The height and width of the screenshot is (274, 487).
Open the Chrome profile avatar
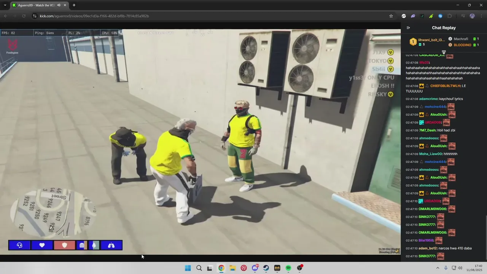click(472, 16)
